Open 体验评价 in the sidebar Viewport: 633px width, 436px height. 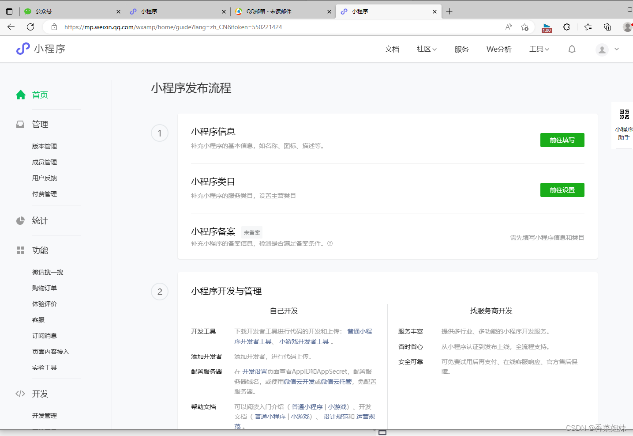[x=45, y=304]
